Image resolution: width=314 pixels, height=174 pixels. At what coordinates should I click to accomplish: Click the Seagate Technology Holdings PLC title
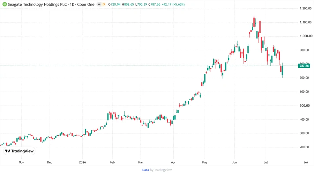pyautogui.click(x=37, y=4)
